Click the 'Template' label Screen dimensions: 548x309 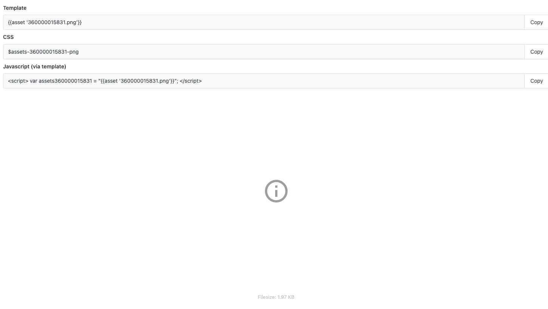click(15, 8)
